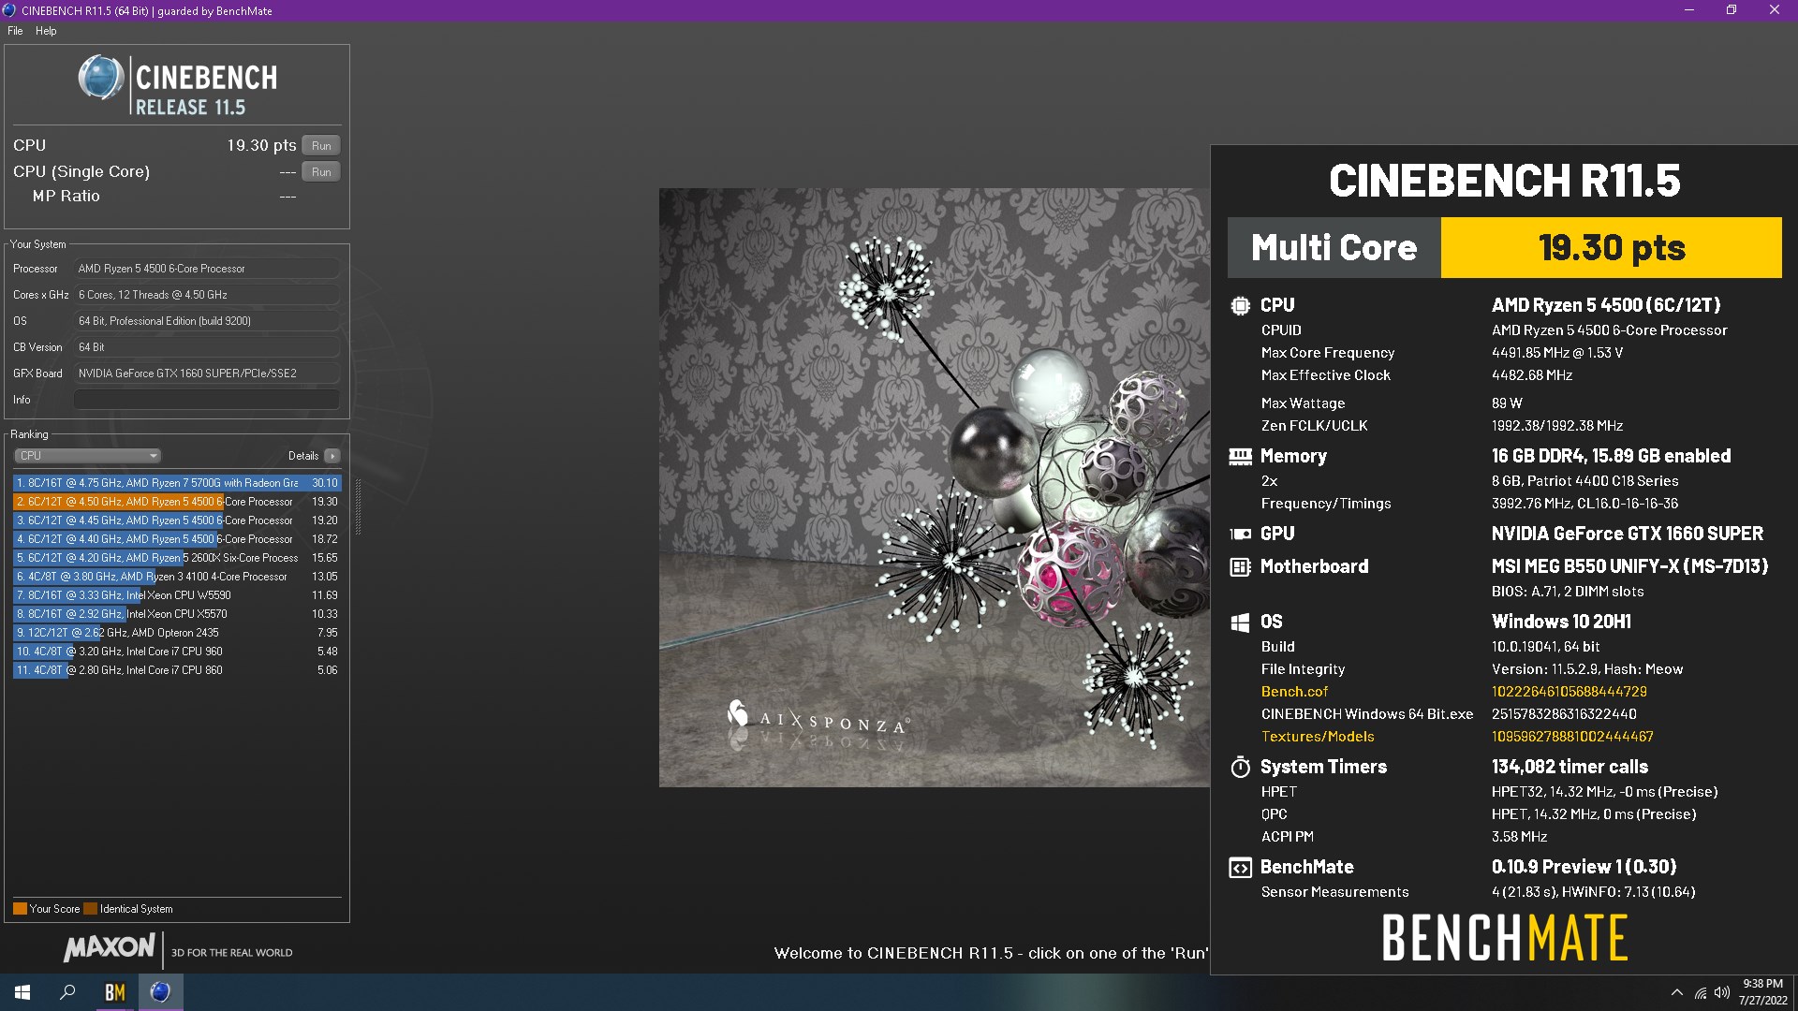Open the CPU ranking dropdown

(87, 456)
